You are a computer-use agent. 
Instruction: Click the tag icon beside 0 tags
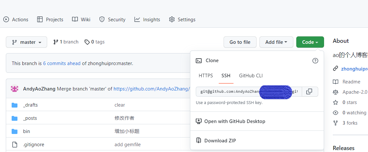pyautogui.click(x=87, y=42)
